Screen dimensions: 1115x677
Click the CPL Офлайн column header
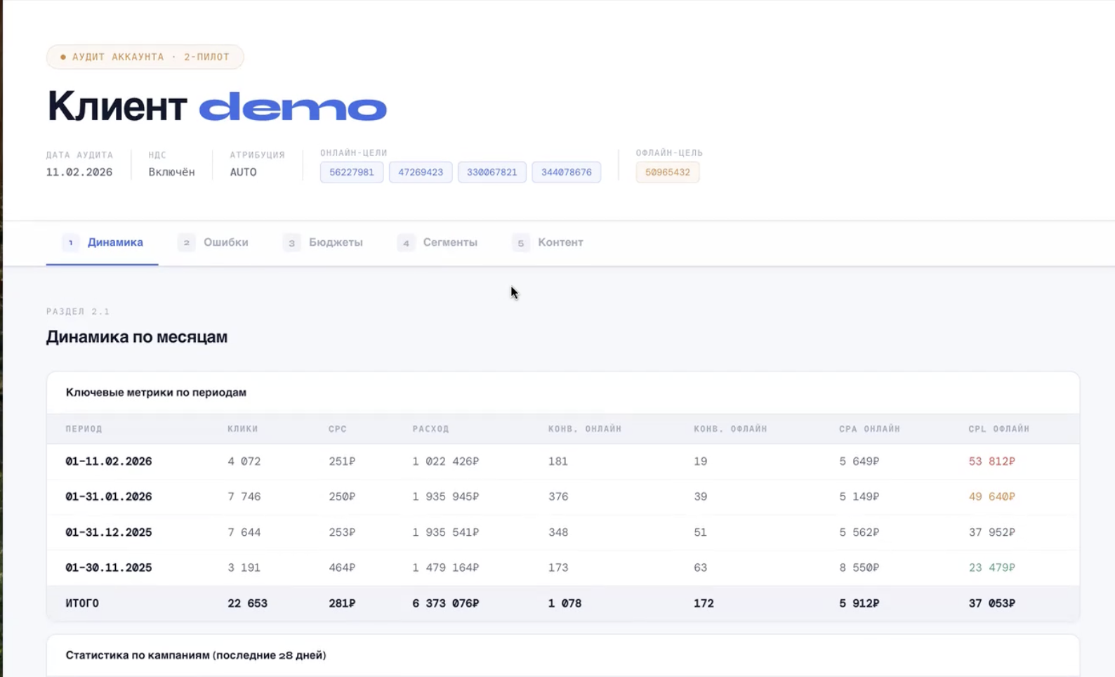(998, 428)
